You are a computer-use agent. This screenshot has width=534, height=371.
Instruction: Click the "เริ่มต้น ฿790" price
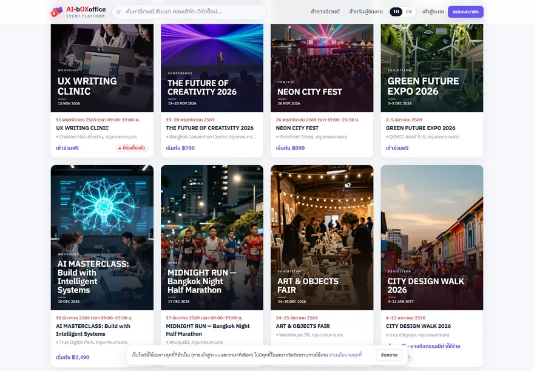pos(180,148)
